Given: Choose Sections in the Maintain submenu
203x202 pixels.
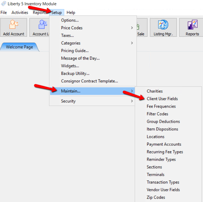Looking at the screenshot, I should coord(168,167).
